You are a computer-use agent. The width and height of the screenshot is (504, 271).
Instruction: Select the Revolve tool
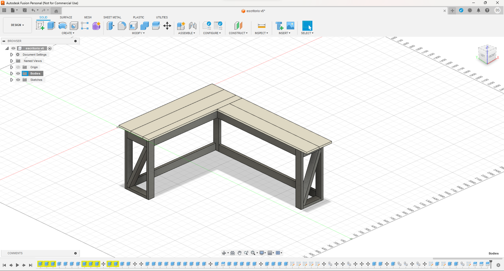click(x=63, y=26)
